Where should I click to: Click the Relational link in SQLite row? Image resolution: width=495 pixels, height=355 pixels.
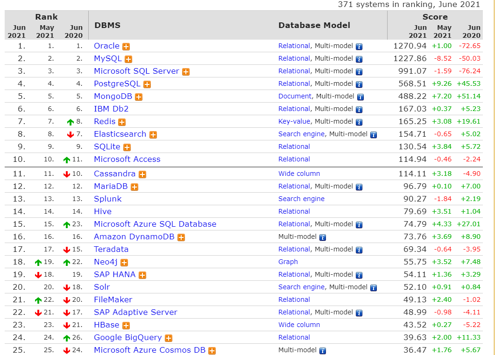pyautogui.click(x=294, y=146)
